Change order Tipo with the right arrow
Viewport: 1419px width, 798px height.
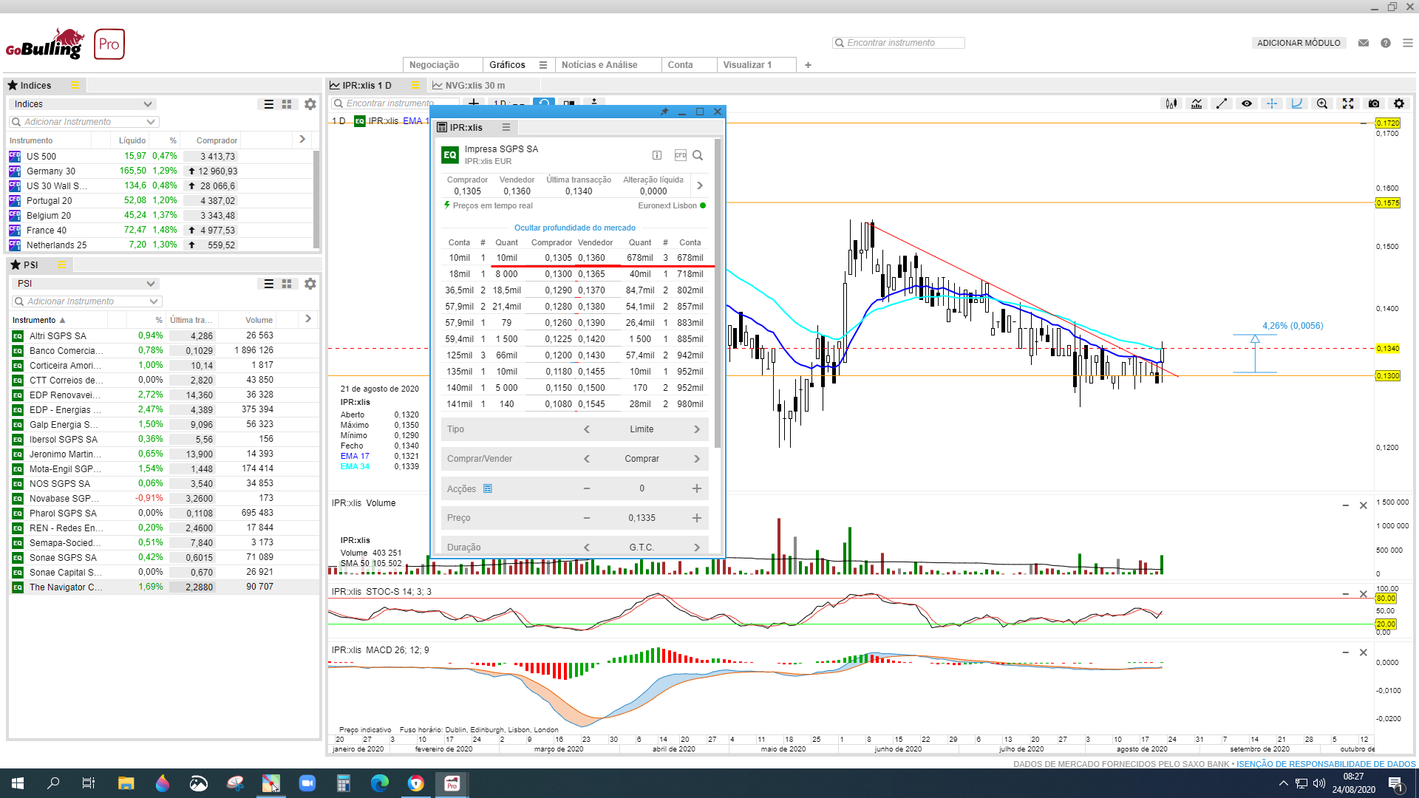(696, 429)
